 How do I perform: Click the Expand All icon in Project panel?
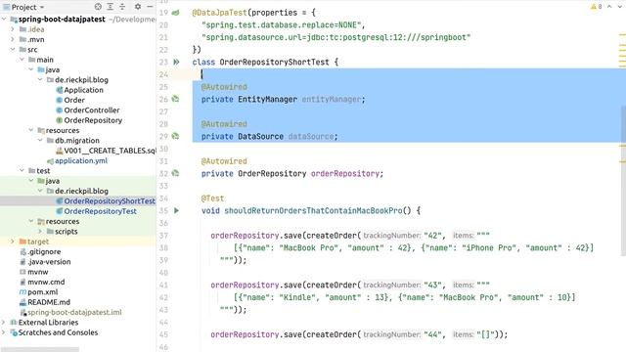point(111,7)
